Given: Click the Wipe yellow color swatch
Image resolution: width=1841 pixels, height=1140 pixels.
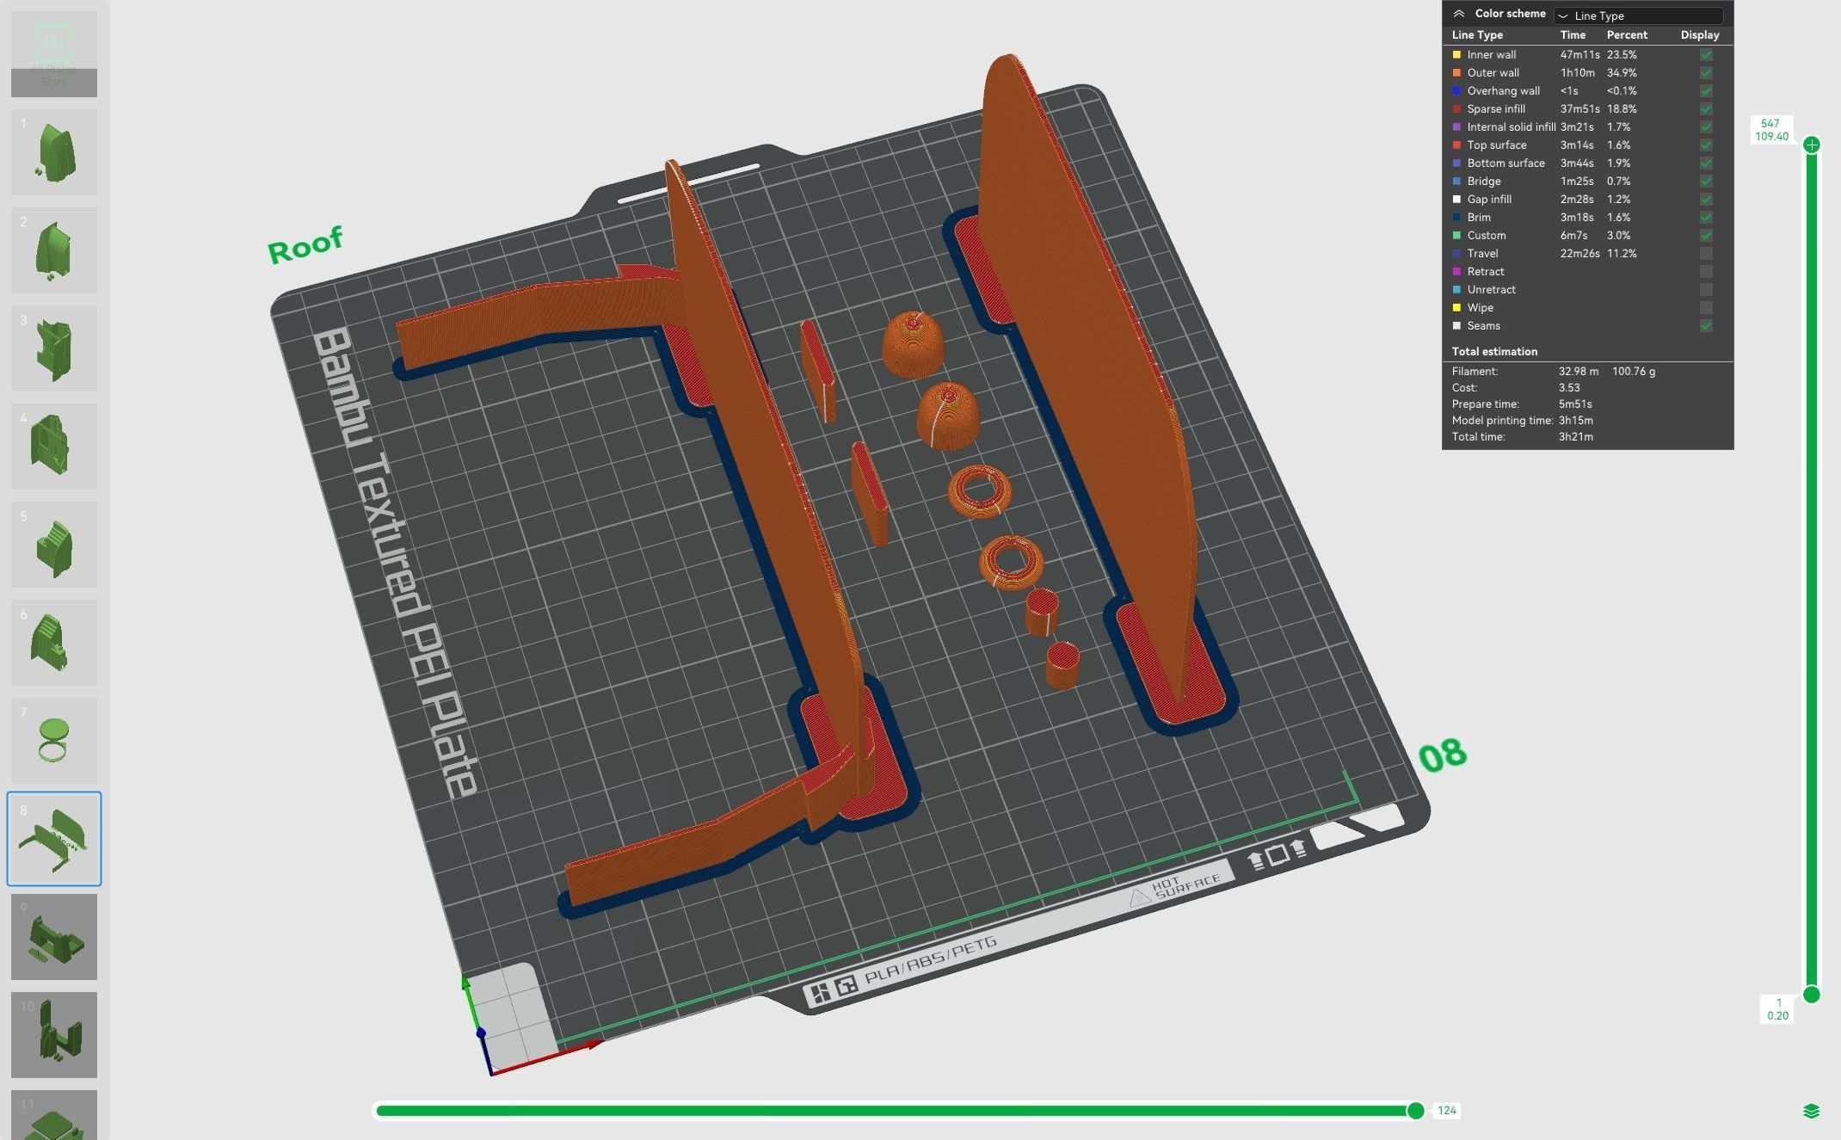Looking at the screenshot, I should click(1456, 308).
